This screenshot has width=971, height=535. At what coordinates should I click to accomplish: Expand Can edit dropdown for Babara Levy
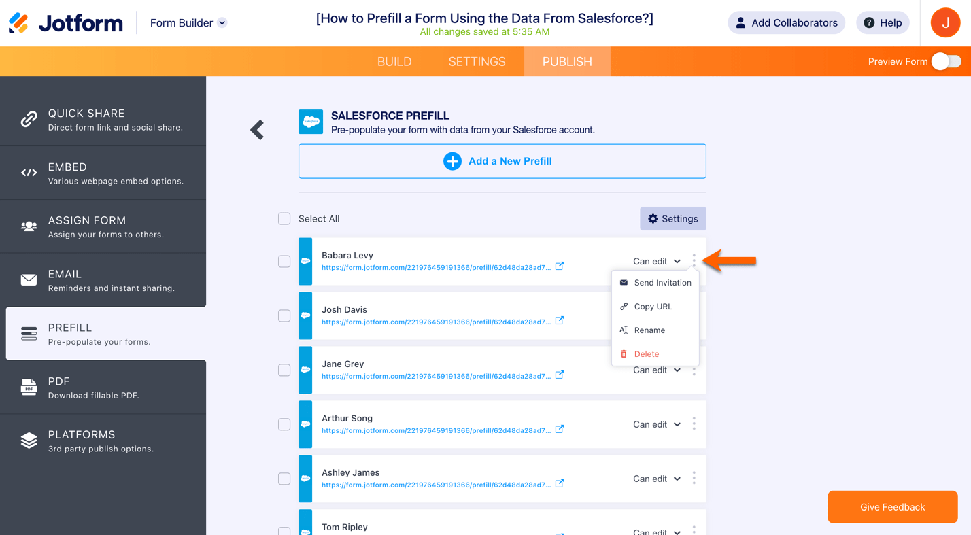pos(657,261)
